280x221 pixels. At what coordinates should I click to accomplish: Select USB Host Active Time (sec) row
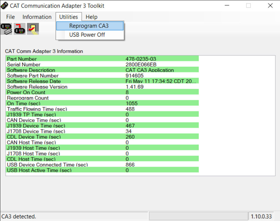pyautogui.click(x=102, y=170)
